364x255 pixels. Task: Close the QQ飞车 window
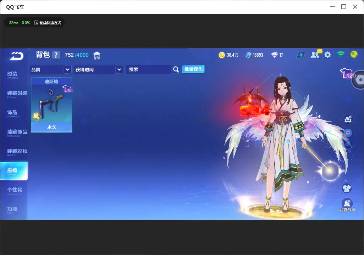pyautogui.click(x=355, y=7)
